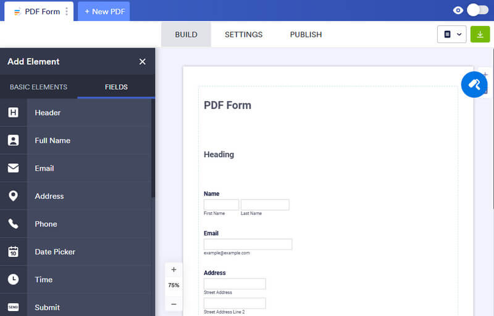The width and height of the screenshot is (494, 316).
Task: Click the Last Name input box
Action: [x=265, y=205]
